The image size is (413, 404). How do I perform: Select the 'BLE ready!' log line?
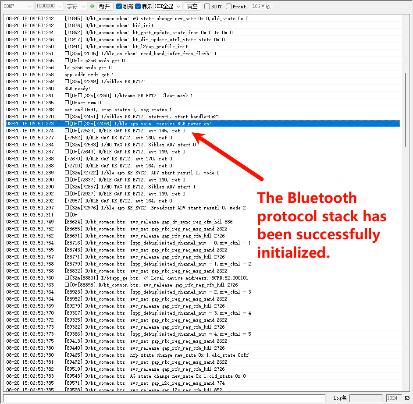(x=78, y=89)
